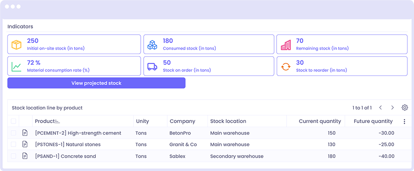
Task: Open table settings gear icon
Action: pos(404,107)
